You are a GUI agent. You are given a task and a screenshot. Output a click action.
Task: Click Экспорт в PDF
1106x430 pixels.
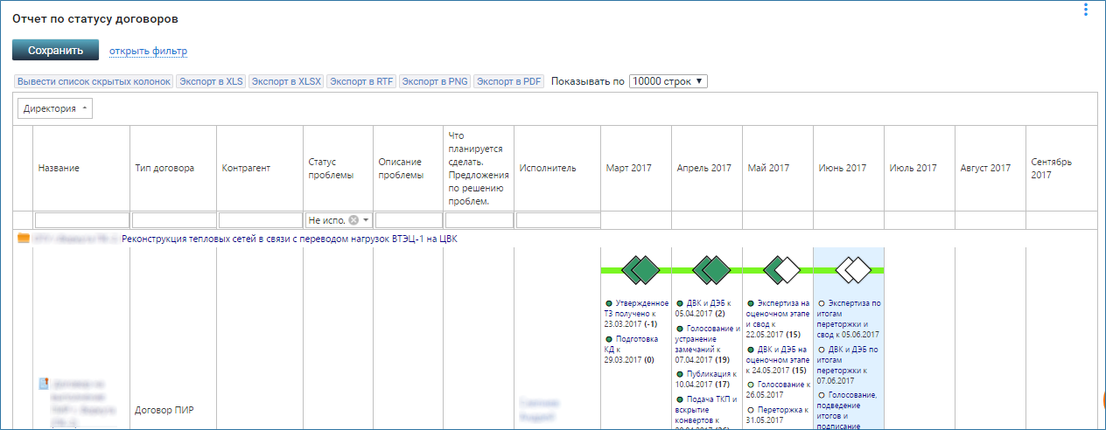pos(509,81)
